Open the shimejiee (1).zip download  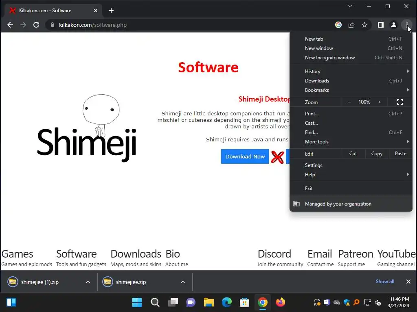tap(40, 282)
